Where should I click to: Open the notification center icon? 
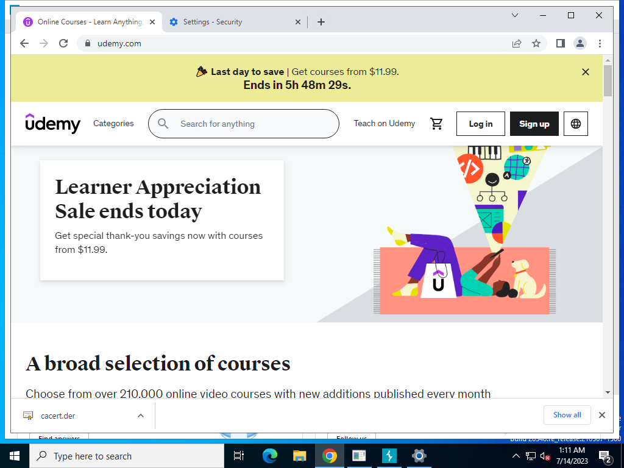pyautogui.click(x=605, y=456)
